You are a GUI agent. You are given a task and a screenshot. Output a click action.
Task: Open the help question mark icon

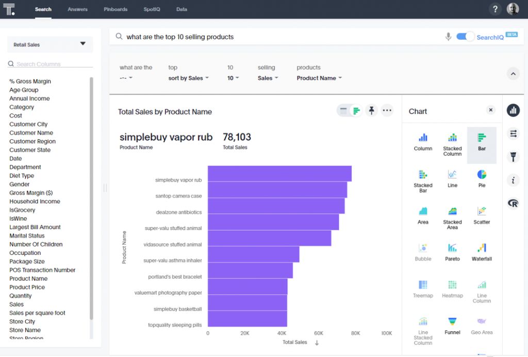pyautogui.click(x=495, y=9)
